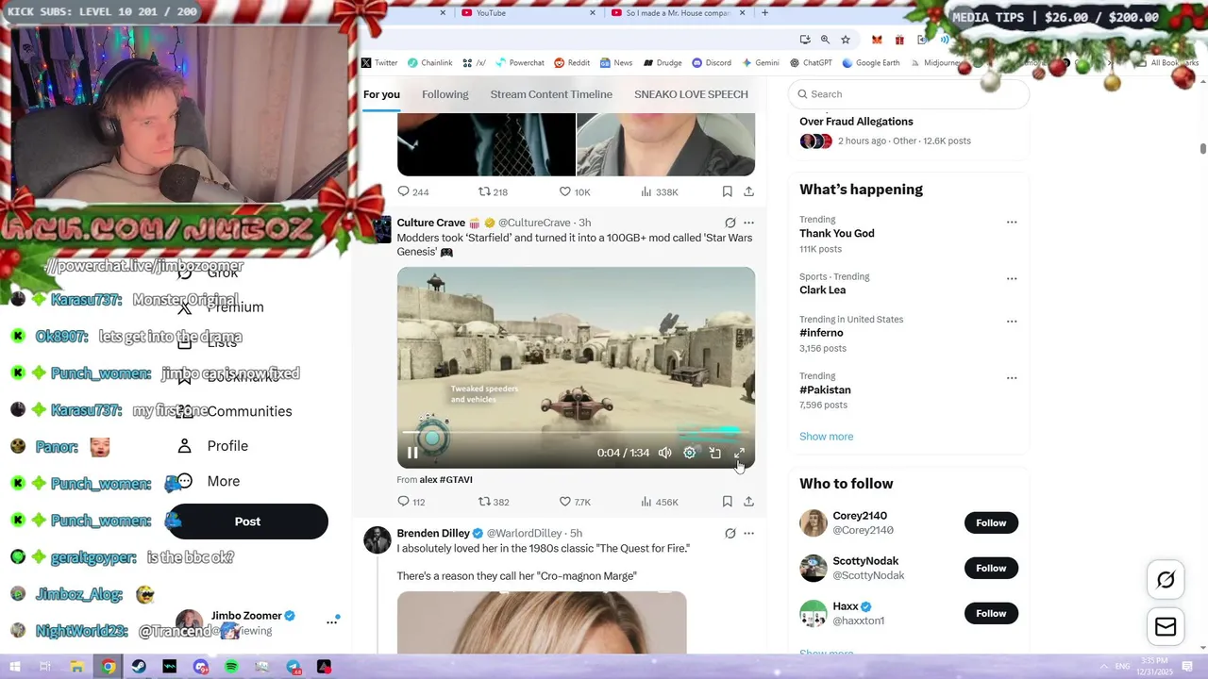View analytics of post with 338K views
This screenshot has height=679, width=1208.
click(x=659, y=191)
